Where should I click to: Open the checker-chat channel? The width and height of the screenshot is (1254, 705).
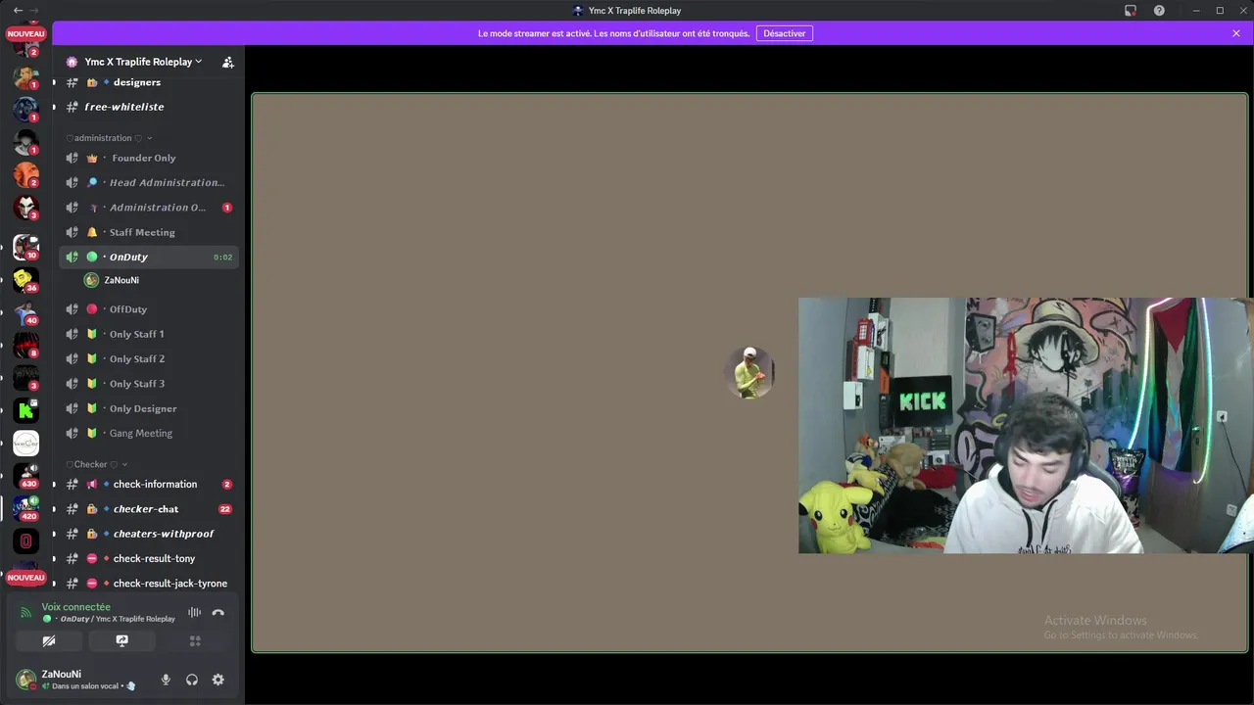(148, 509)
